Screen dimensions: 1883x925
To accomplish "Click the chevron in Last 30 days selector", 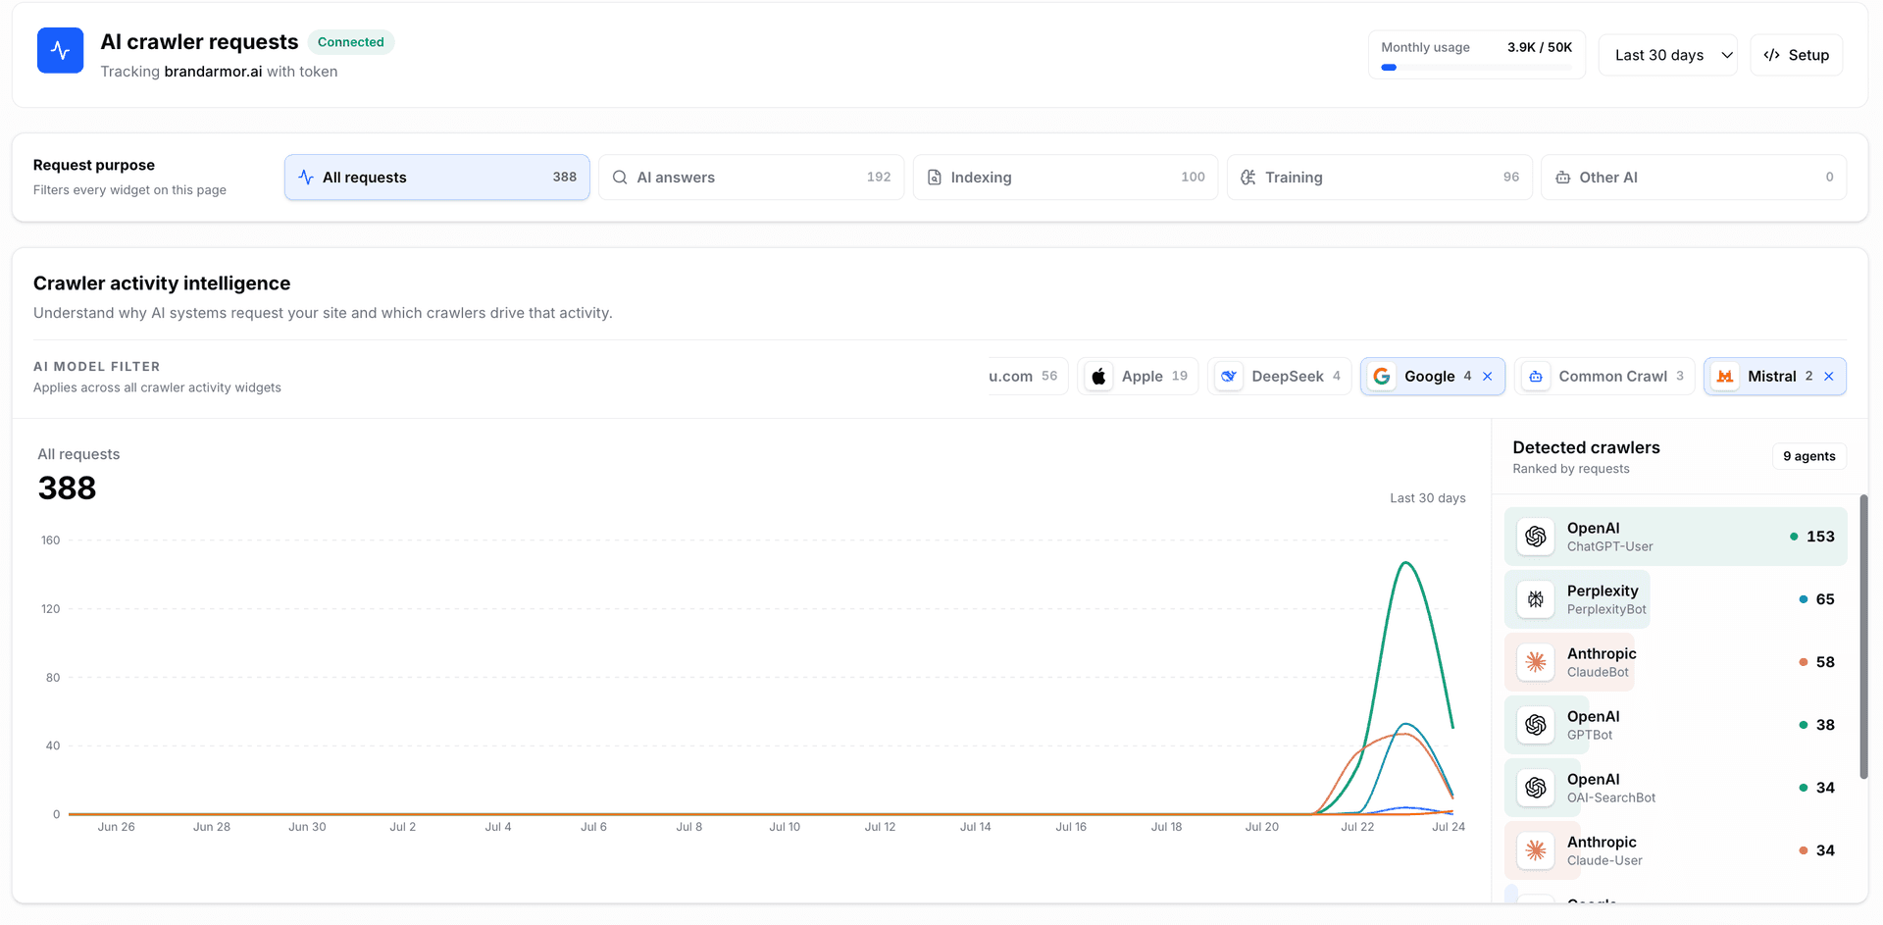I will [x=1727, y=55].
